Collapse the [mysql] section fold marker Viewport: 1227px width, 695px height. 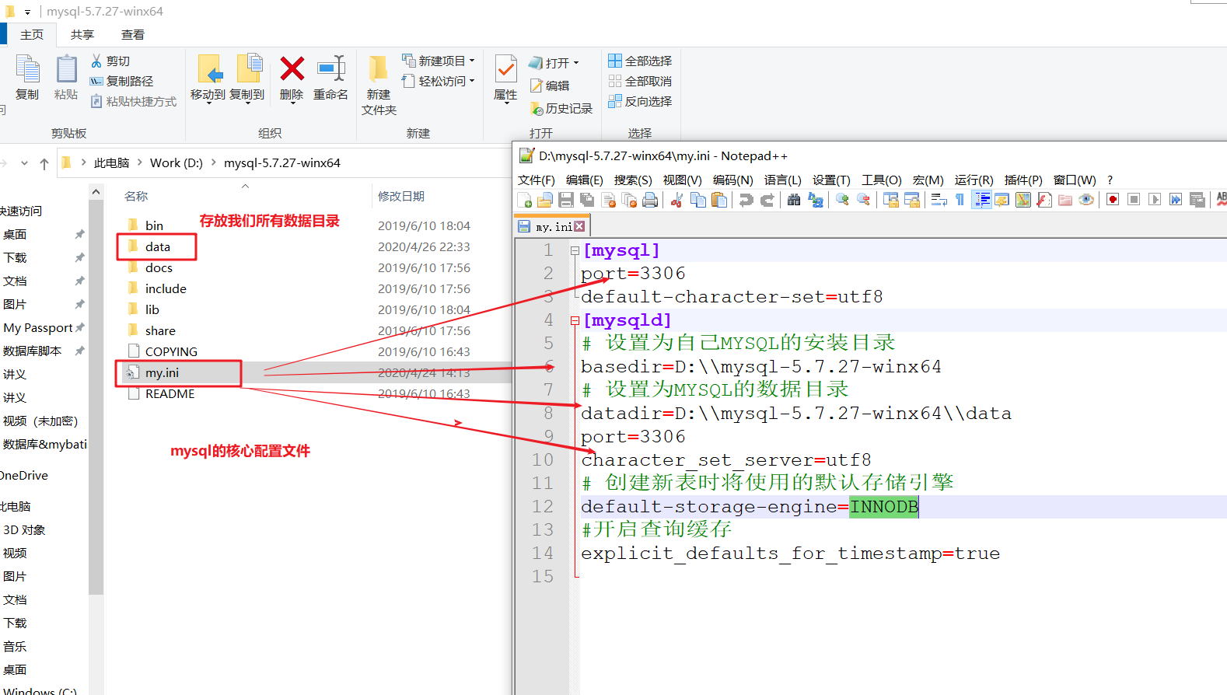tap(575, 250)
